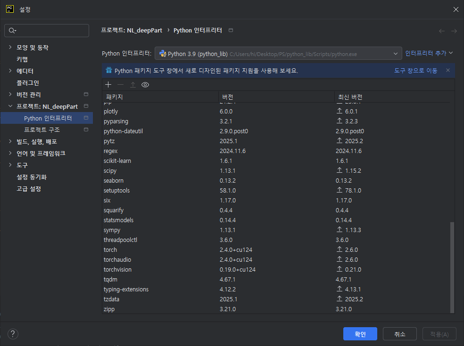Select 고급 설정 in settings tree
The image size is (464, 346).
pyautogui.click(x=29, y=189)
